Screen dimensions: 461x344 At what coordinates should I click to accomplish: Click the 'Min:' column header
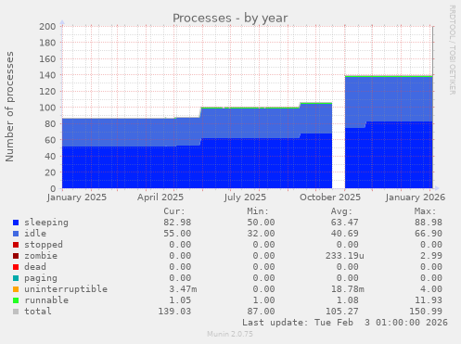click(x=258, y=211)
